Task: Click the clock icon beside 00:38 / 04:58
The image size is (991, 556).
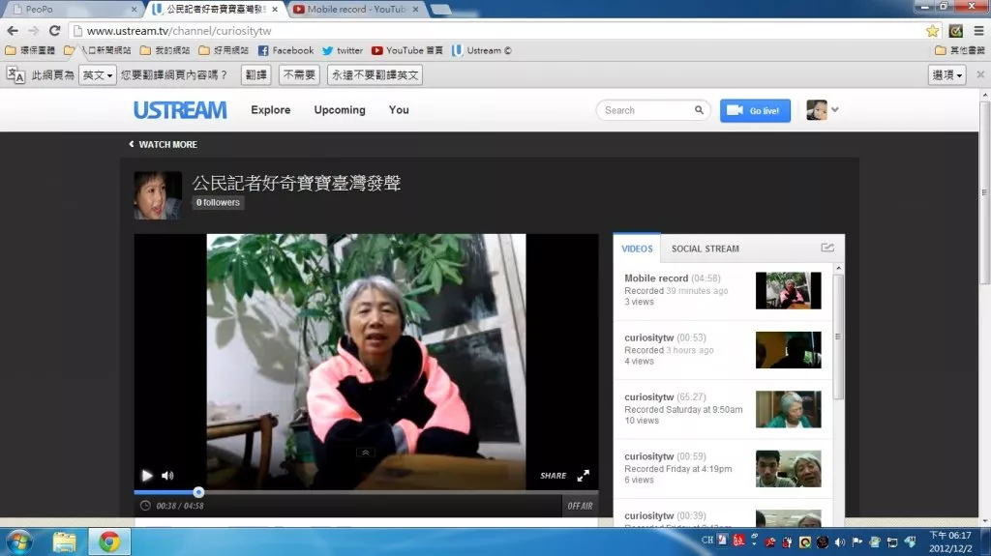Action: click(145, 506)
